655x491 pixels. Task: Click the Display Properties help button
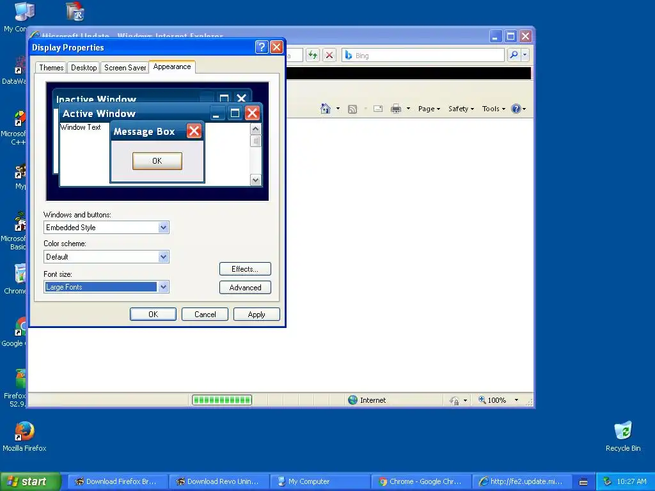262,47
